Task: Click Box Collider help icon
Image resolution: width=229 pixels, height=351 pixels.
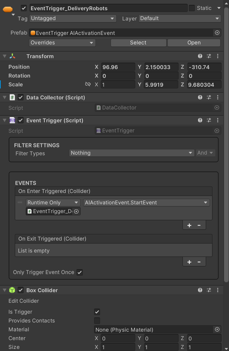Action: point(200,290)
